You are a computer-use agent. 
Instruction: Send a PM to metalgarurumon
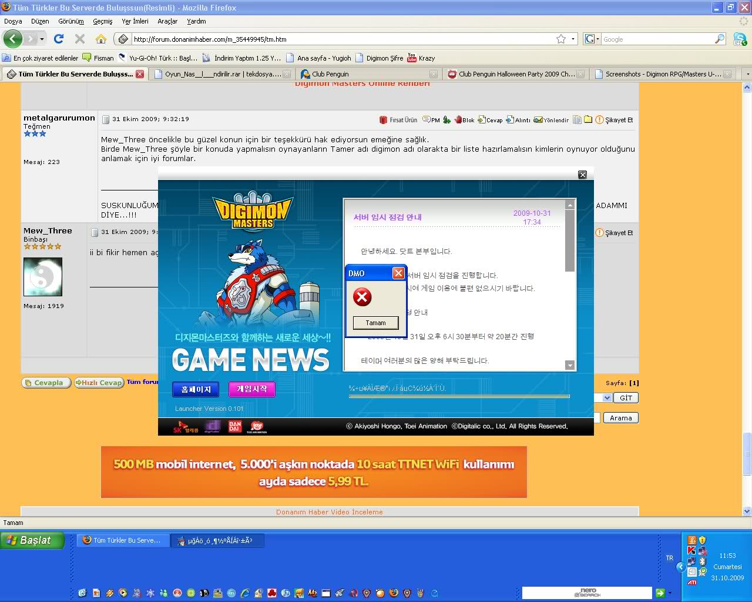[x=431, y=119]
